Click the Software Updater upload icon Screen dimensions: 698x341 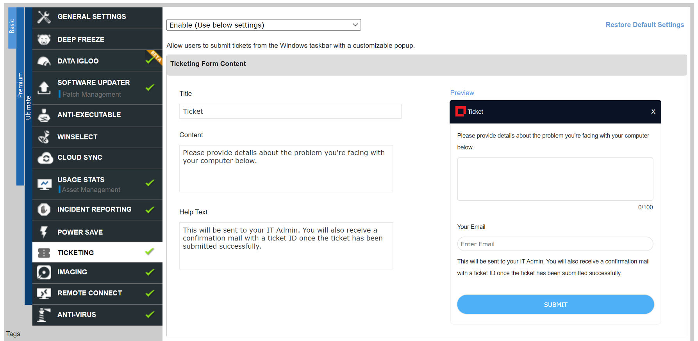44,88
